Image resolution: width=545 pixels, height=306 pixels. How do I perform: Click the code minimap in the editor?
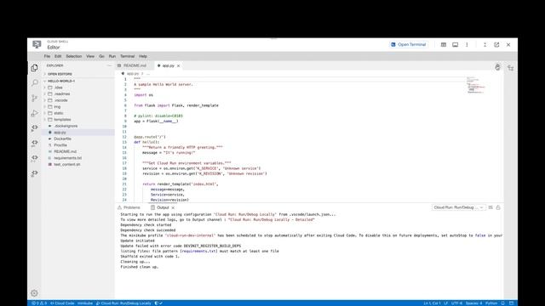point(476,85)
